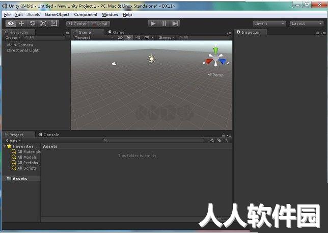This screenshot has height=233, width=328.
Task: Click the sun light gizmo in scene
Action: [151, 59]
